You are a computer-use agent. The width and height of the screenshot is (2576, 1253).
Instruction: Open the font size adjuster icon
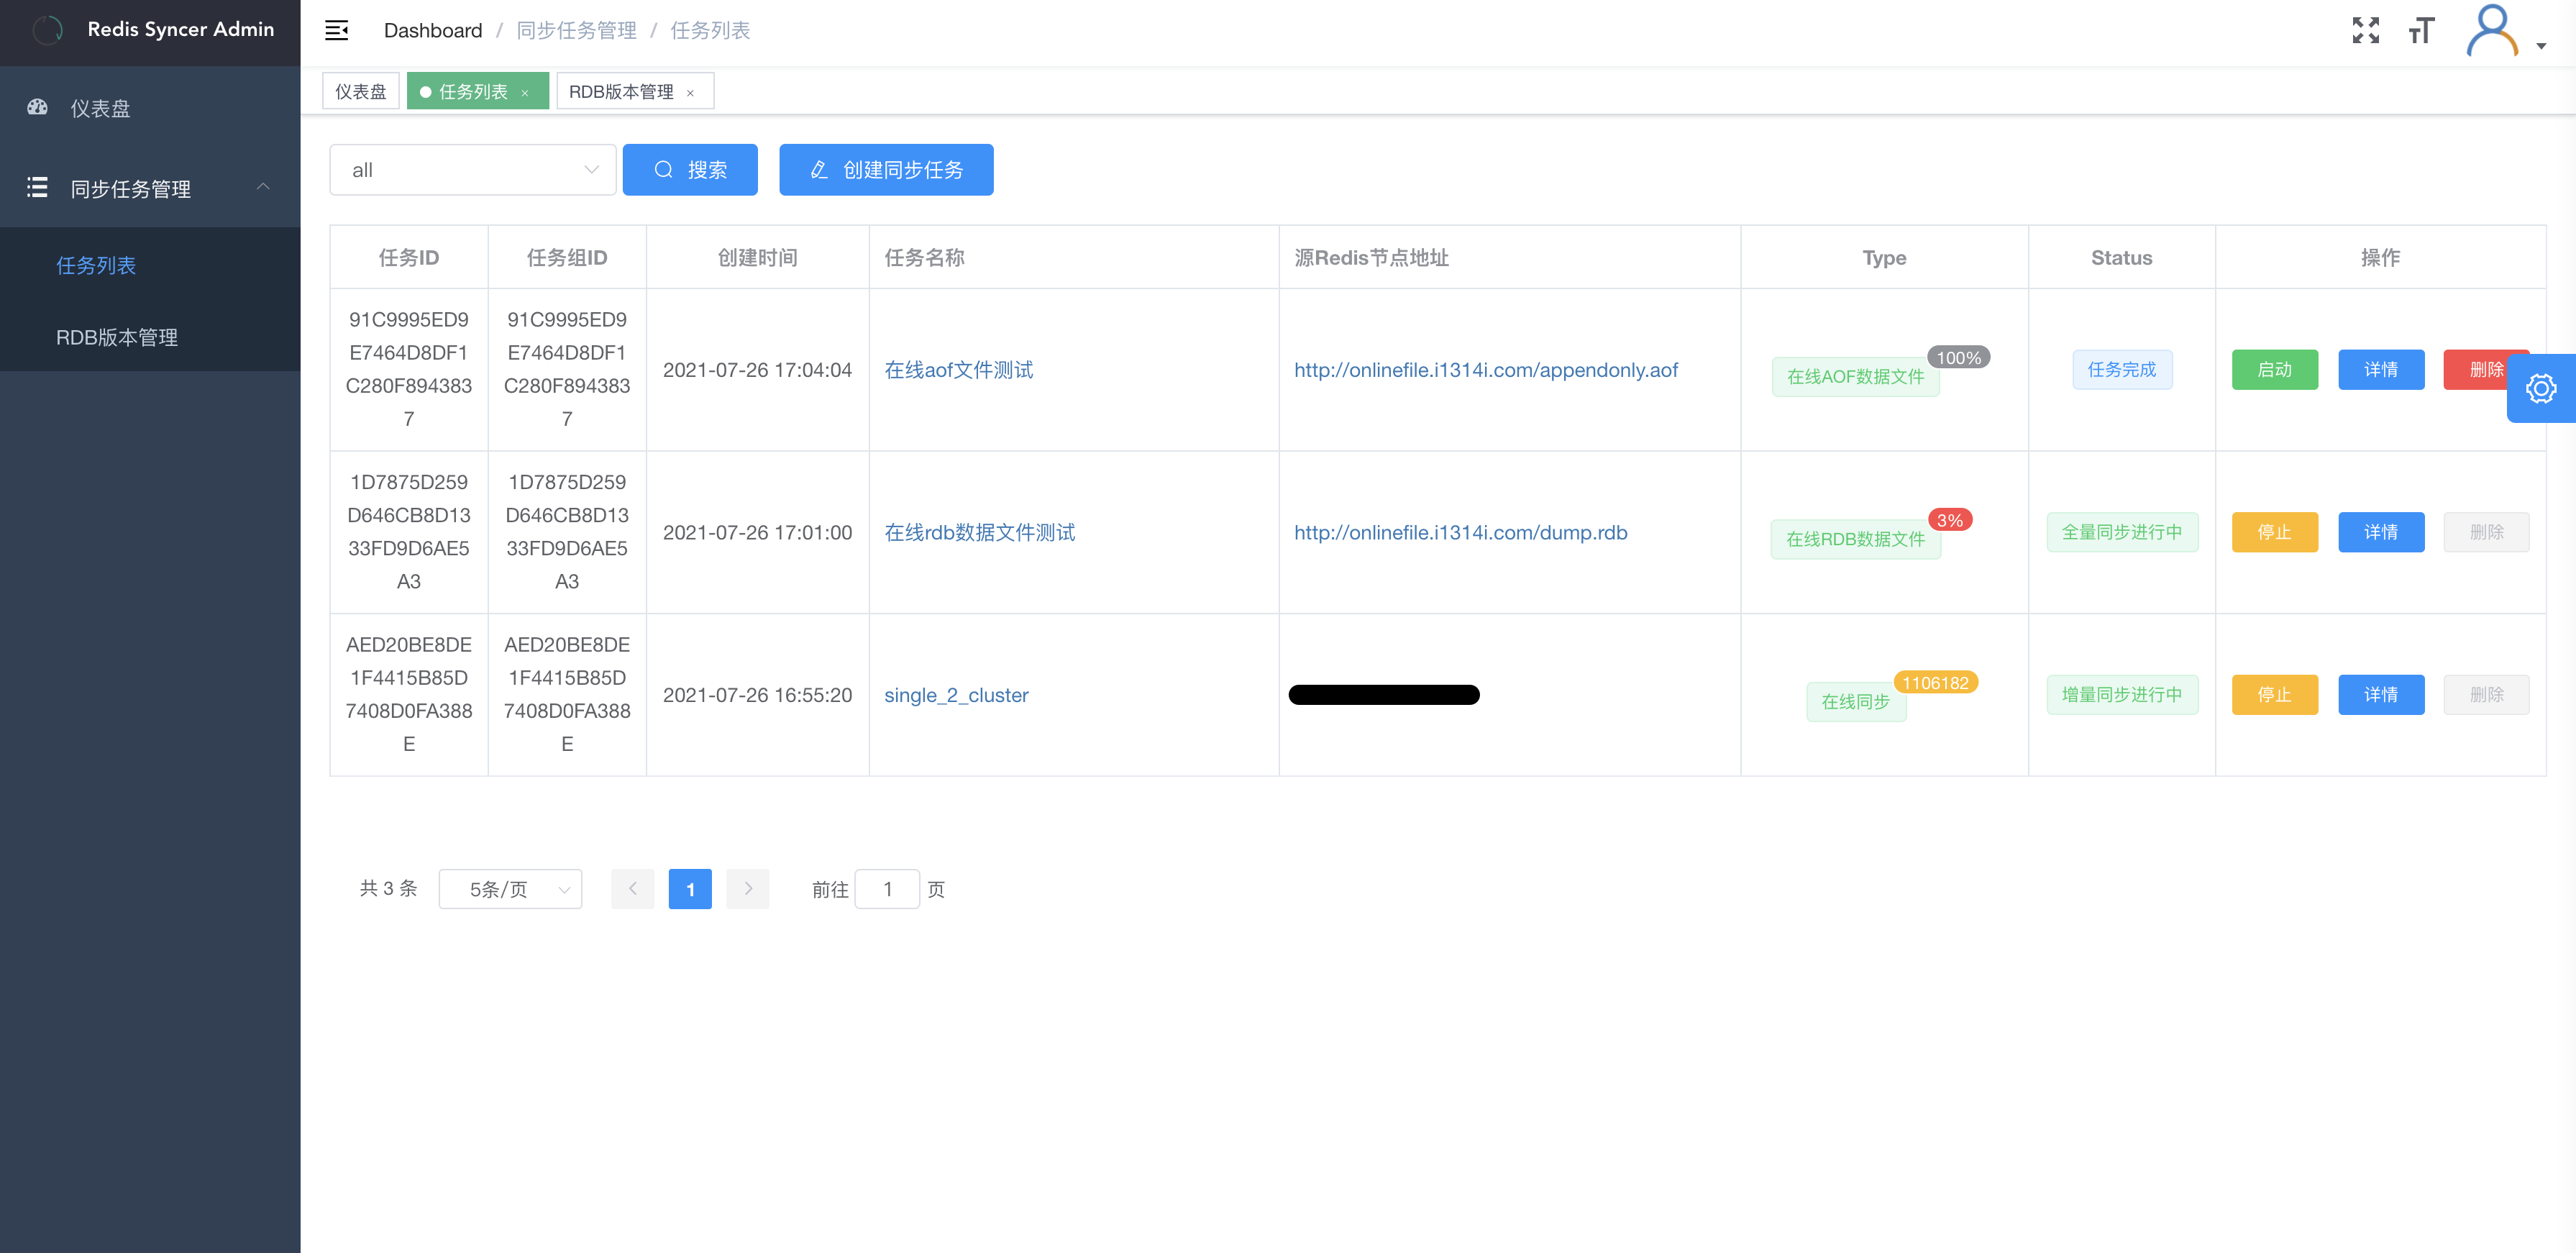coord(2421,31)
